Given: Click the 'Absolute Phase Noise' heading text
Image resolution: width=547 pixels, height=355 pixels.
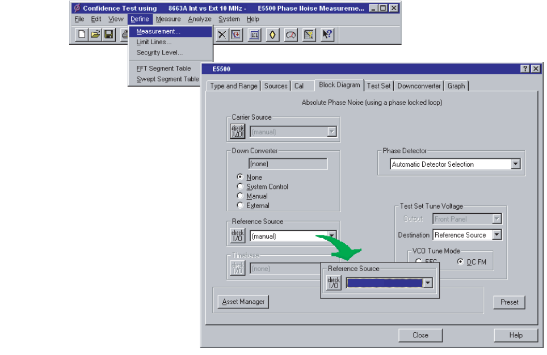Looking at the screenshot, I should coord(372,102).
